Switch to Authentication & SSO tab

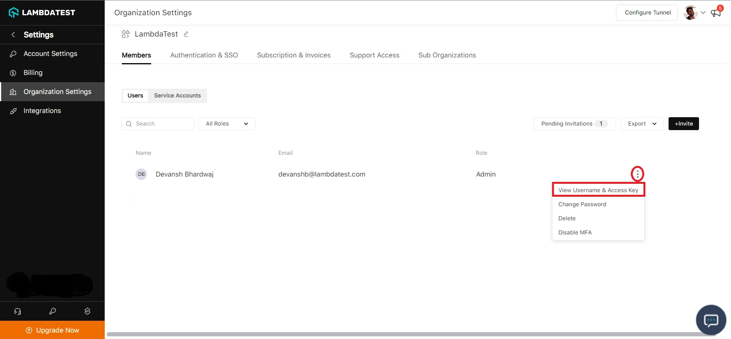pyautogui.click(x=204, y=55)
